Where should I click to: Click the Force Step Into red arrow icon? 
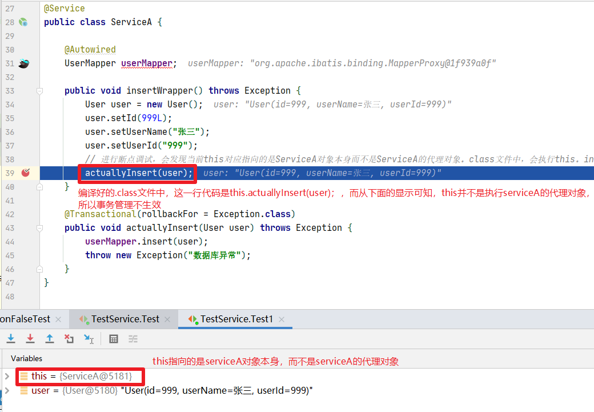pyautogui.click(x=30, y=339)
